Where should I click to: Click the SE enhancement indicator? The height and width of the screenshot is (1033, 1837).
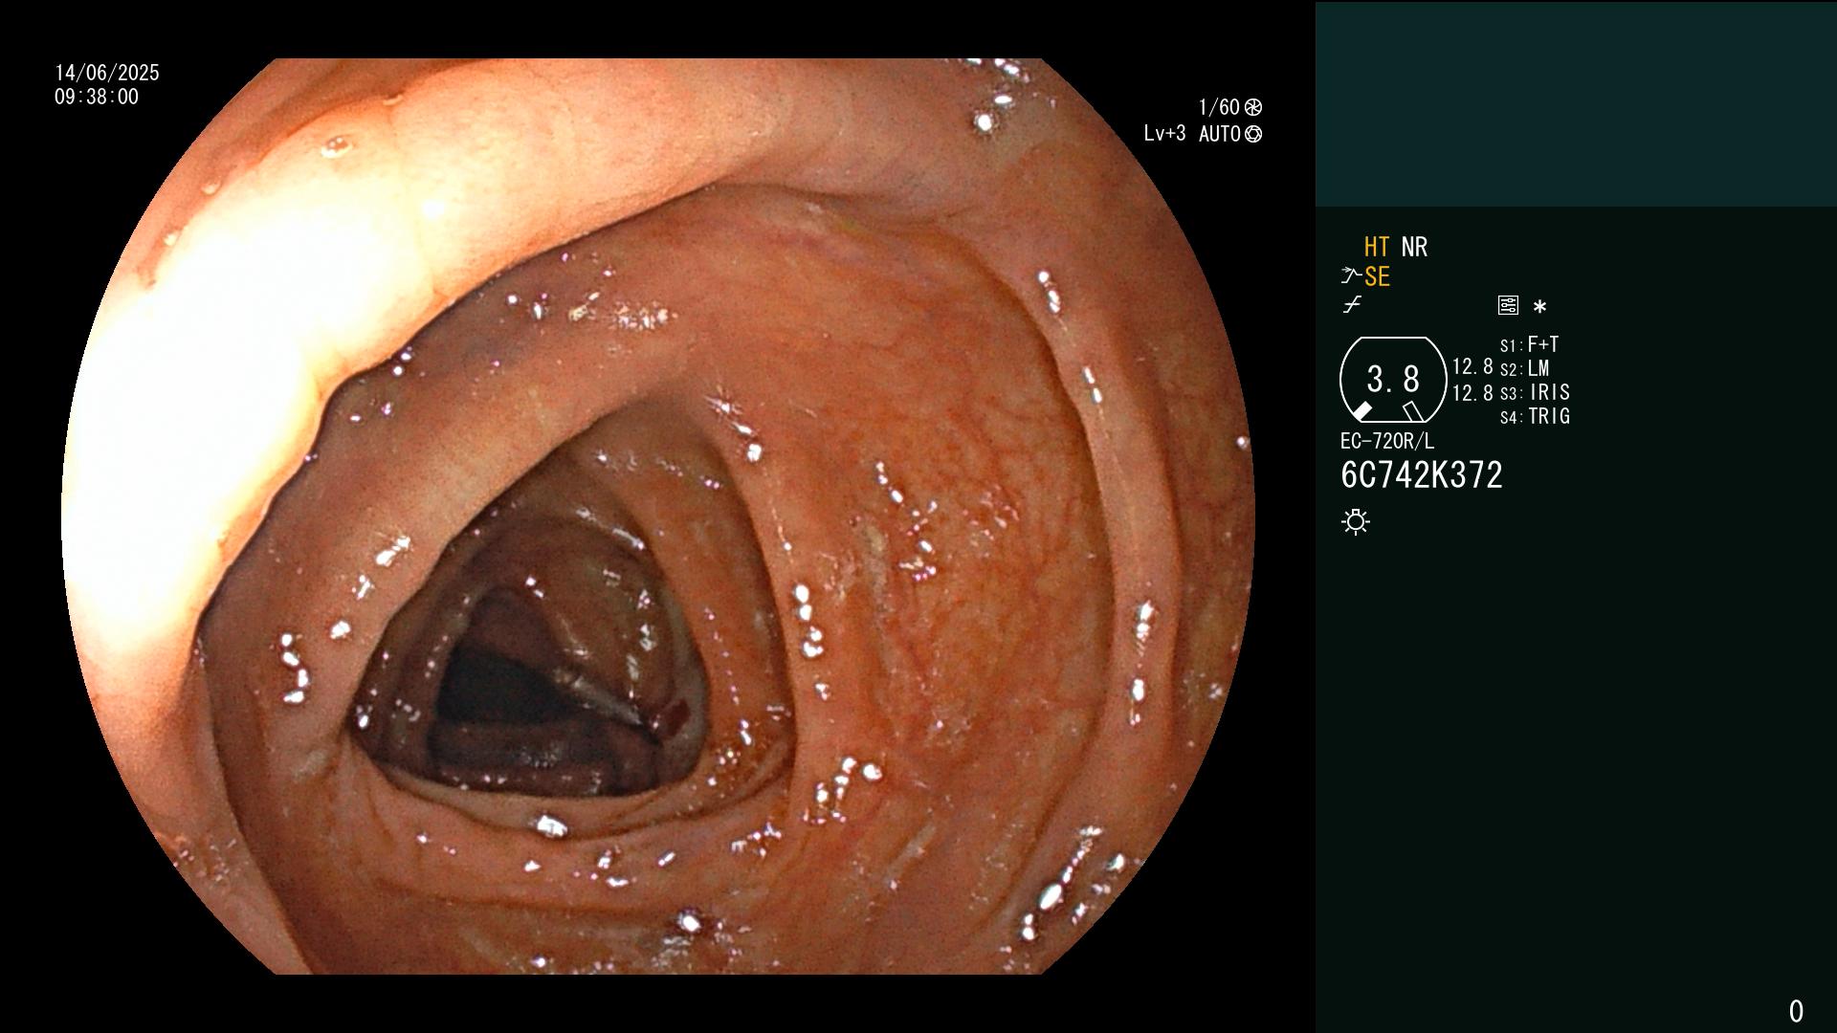1377,276
